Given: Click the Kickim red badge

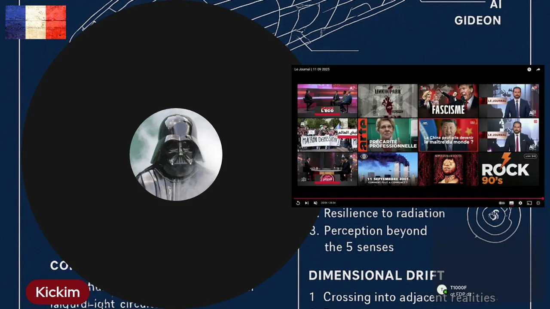Looking at the screenshot, I should point(58,292).
